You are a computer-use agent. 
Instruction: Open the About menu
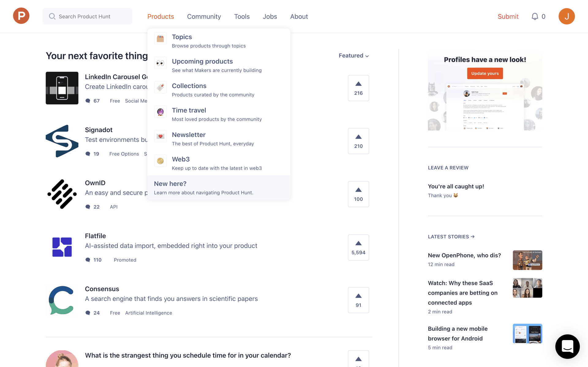point(299,17)
